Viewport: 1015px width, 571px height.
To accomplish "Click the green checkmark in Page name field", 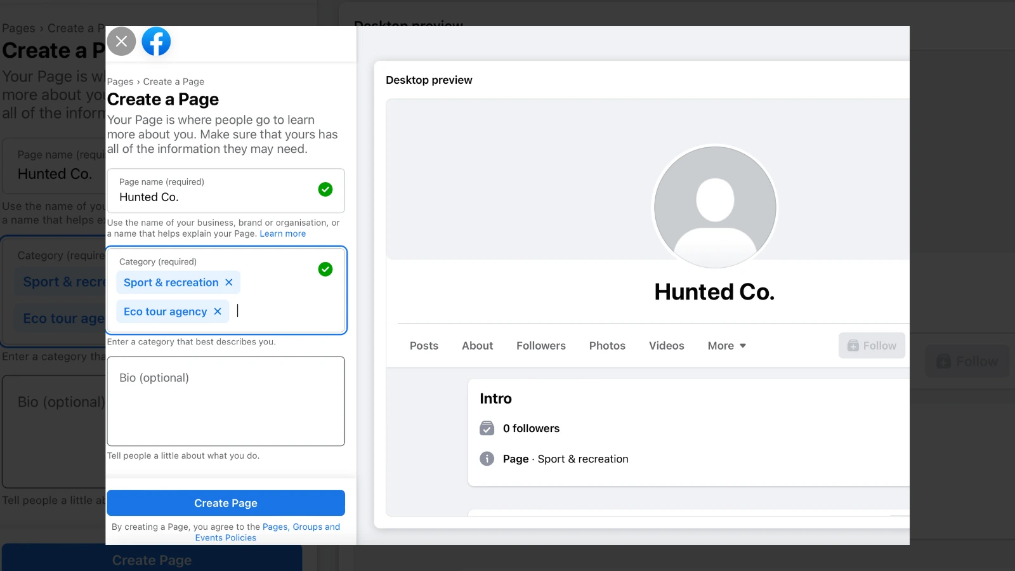I will 325,190.
